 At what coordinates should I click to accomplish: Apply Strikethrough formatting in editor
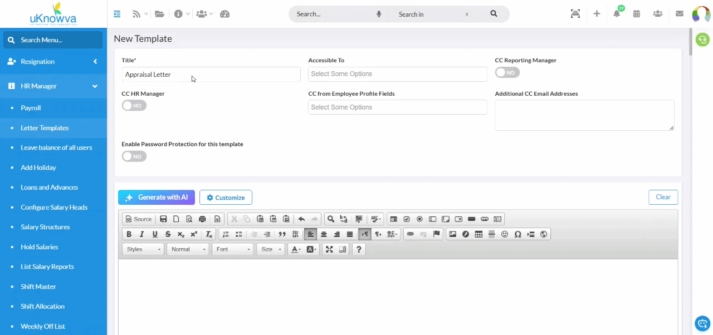(x=168, y=234)
